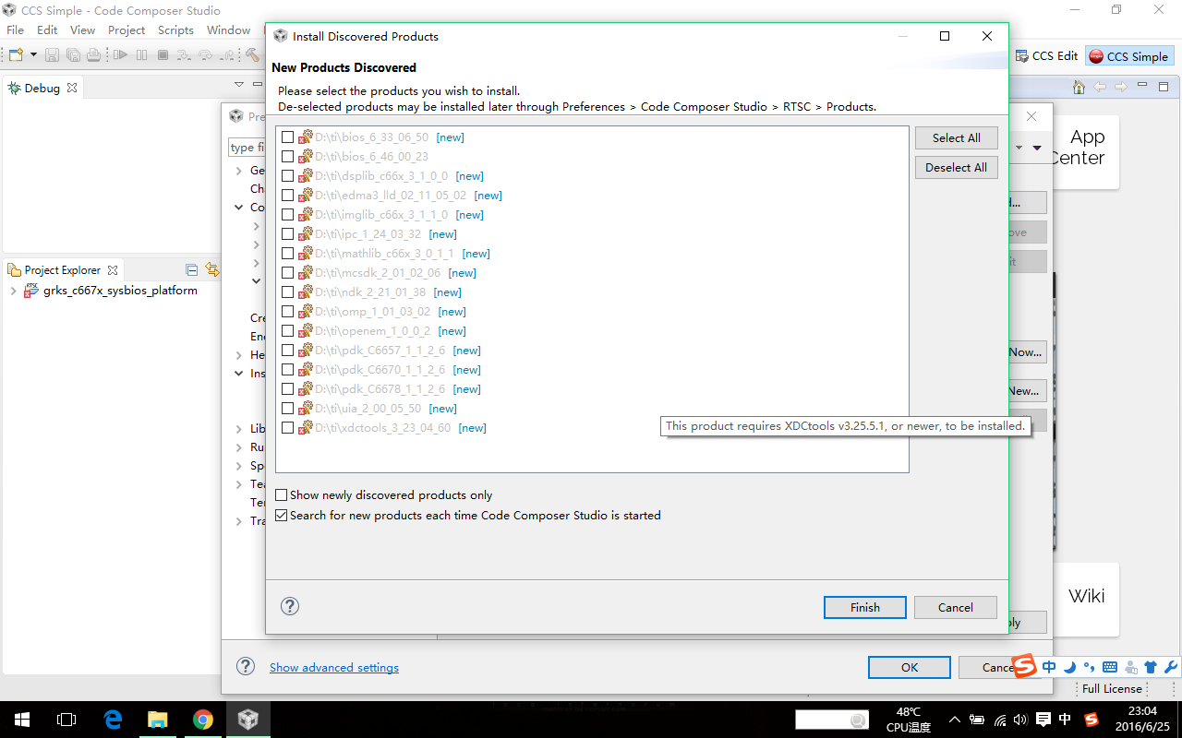
Task: Enable Show newly discovered products only
Action: 282,495
